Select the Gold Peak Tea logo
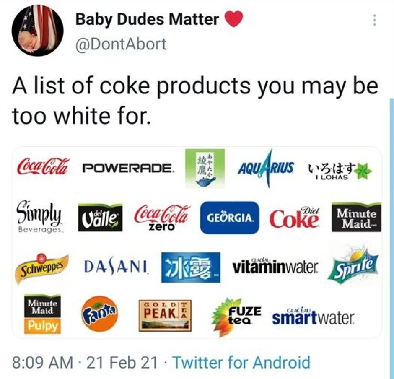Screen dimensions: 394x379 pos(165,315)
